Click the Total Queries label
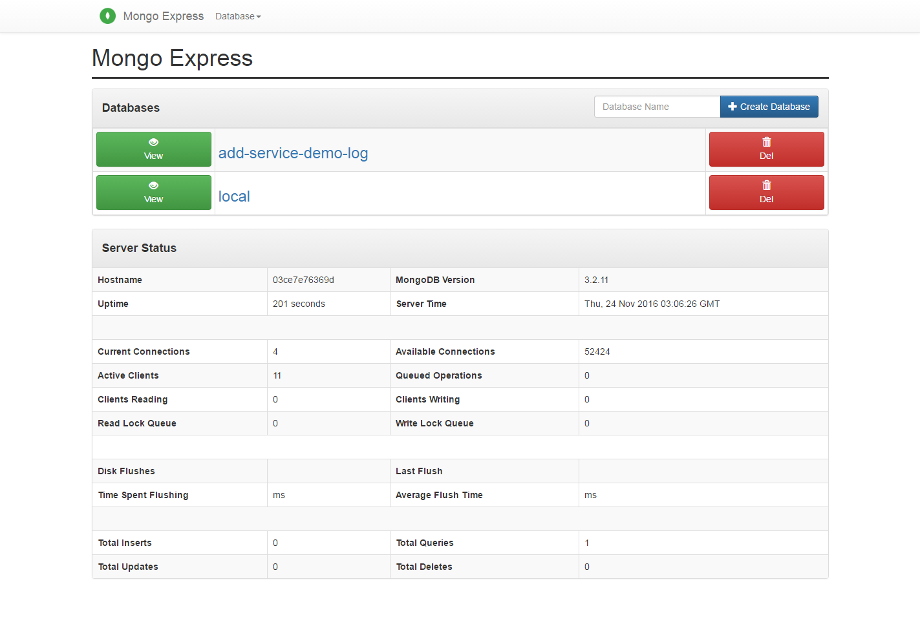This screenshot has width=920, height=617. 424,543
